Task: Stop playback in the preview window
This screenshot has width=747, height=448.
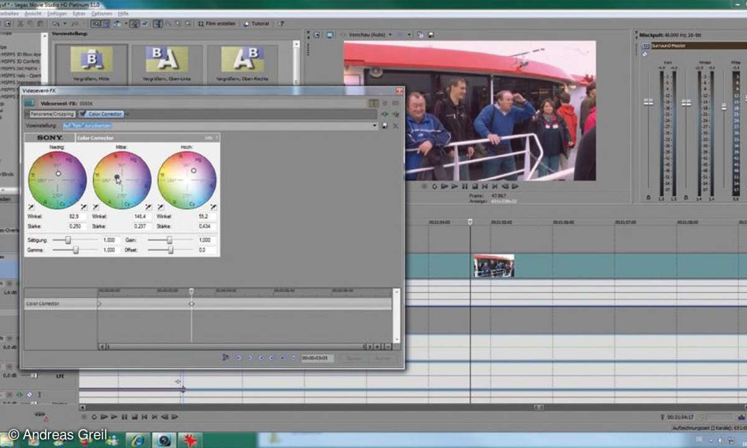Action: click(474, 185)
